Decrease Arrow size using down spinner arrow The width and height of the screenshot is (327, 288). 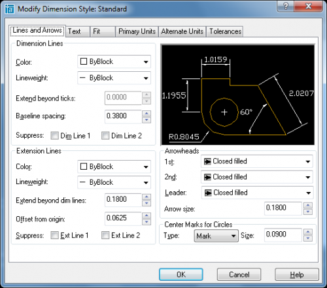coord(308,212)
